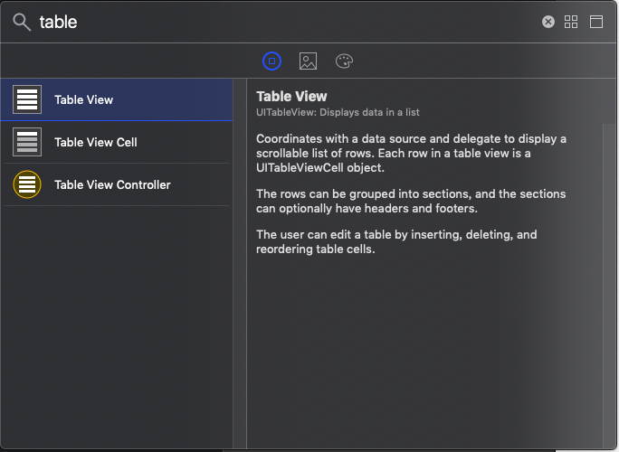The width and height of the screenshot is (619, 452).
Task: Switch to the Image/Media library tab
Action: pyautogui.click(x=308, y=61)
